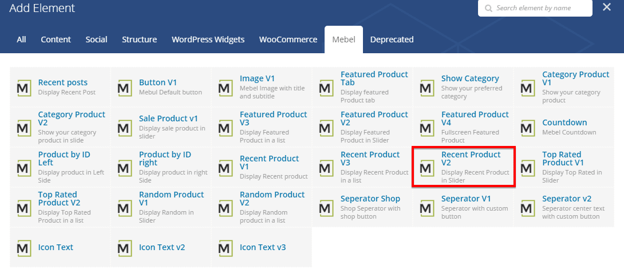Focus the search element by name field
The height and width of the screenshot is (277, 624).
[x=540, y=9]
